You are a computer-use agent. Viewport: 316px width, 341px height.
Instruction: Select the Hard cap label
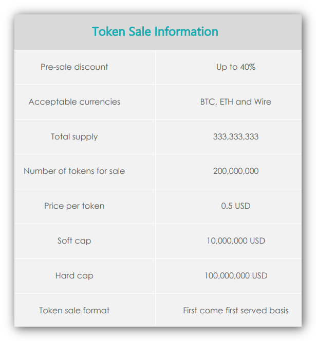pos(74,276)
